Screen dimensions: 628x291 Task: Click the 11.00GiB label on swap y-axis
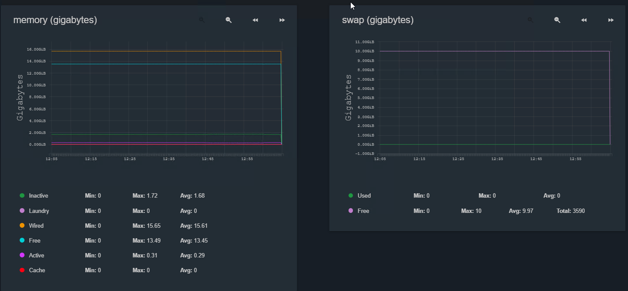pos(365,42)
